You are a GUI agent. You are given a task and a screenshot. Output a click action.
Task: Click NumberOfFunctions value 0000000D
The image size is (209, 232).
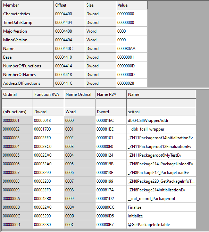coord(132,66)
